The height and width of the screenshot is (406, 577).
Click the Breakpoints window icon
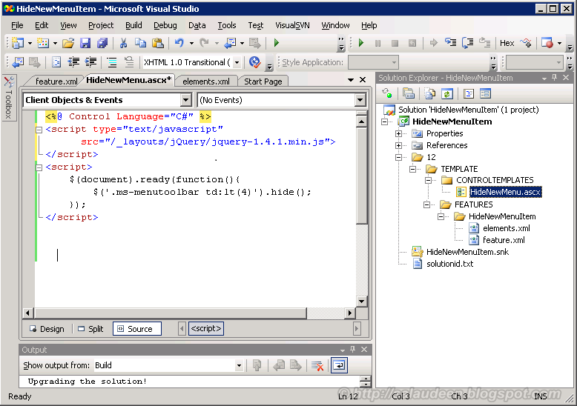pyautogui.click(x=547, y=43)
